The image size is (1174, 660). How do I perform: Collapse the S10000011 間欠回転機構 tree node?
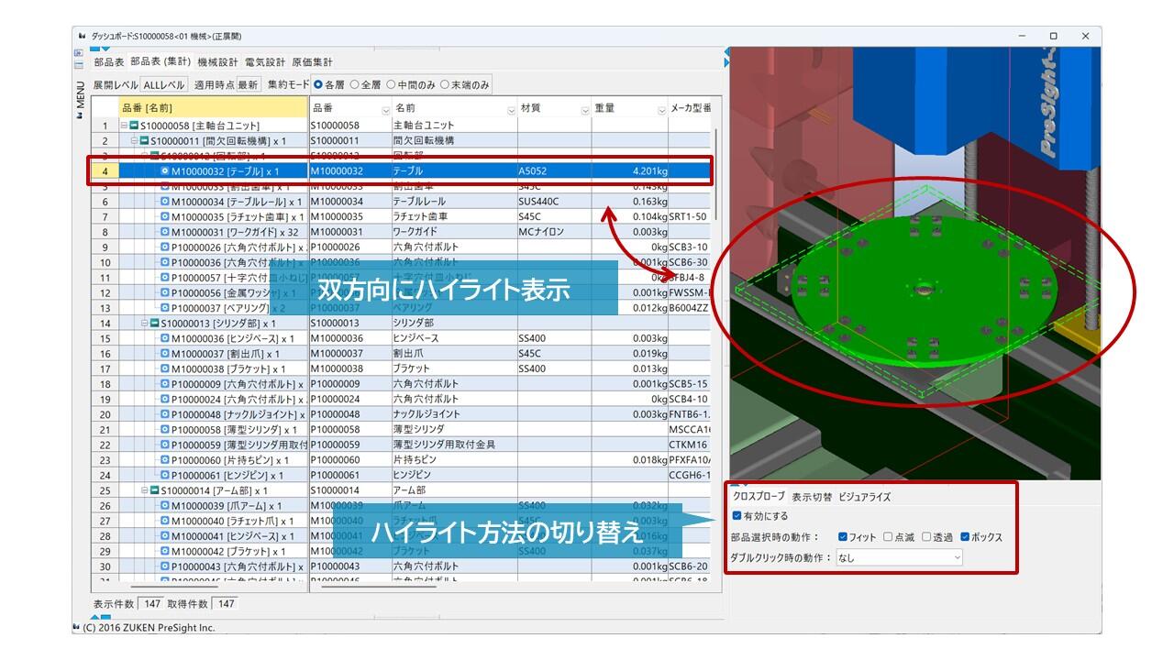[133, 140]
